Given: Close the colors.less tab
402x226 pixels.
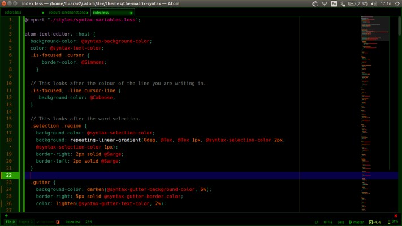Looking at the screenshot, I should [42, 11].
